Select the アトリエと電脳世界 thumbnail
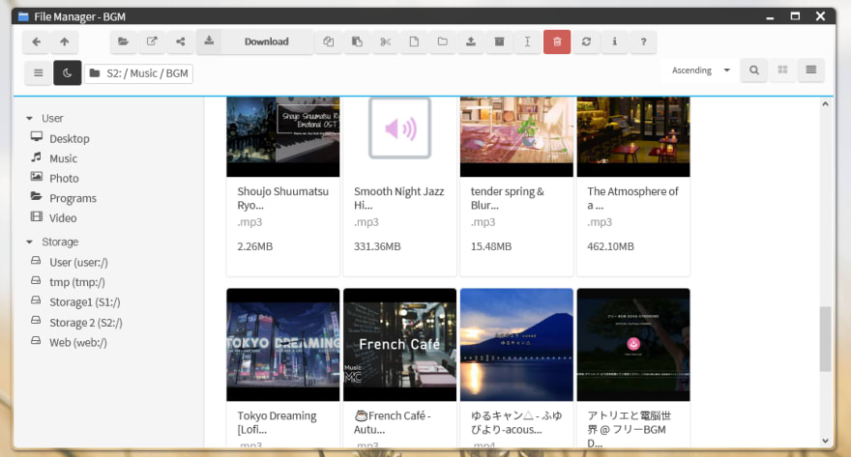This screenshot has width=851, height=457. [x=633, y=345]
